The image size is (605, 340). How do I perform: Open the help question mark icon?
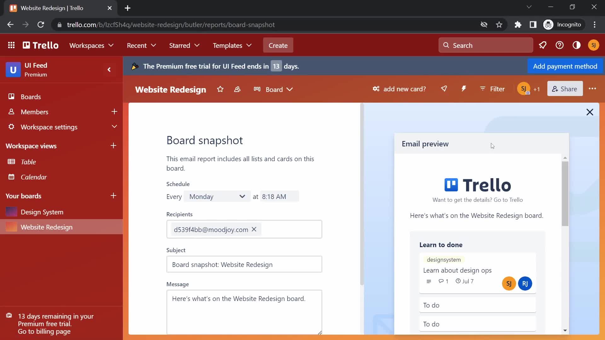[560, 45]
